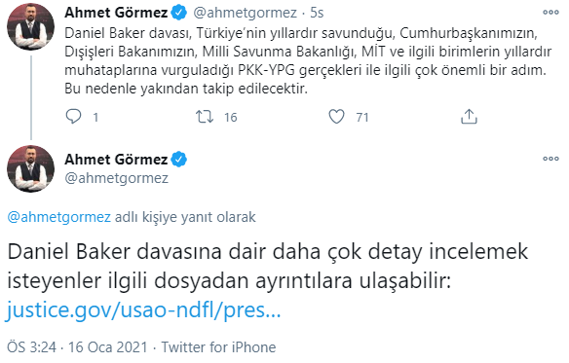The image size is (569, 363).
Task: Open the second tweet's three-dot more menu
Action: click(550, 159)
